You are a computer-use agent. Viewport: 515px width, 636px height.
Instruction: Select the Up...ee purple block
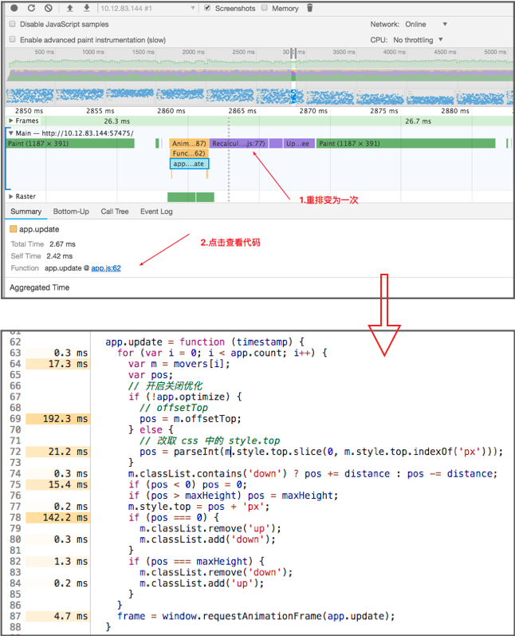[x=298, y=143]
